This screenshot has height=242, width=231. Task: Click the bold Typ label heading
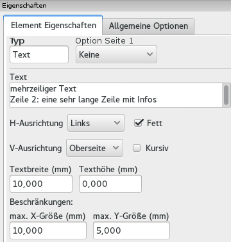pyautogui.click(x=17, y=41)
